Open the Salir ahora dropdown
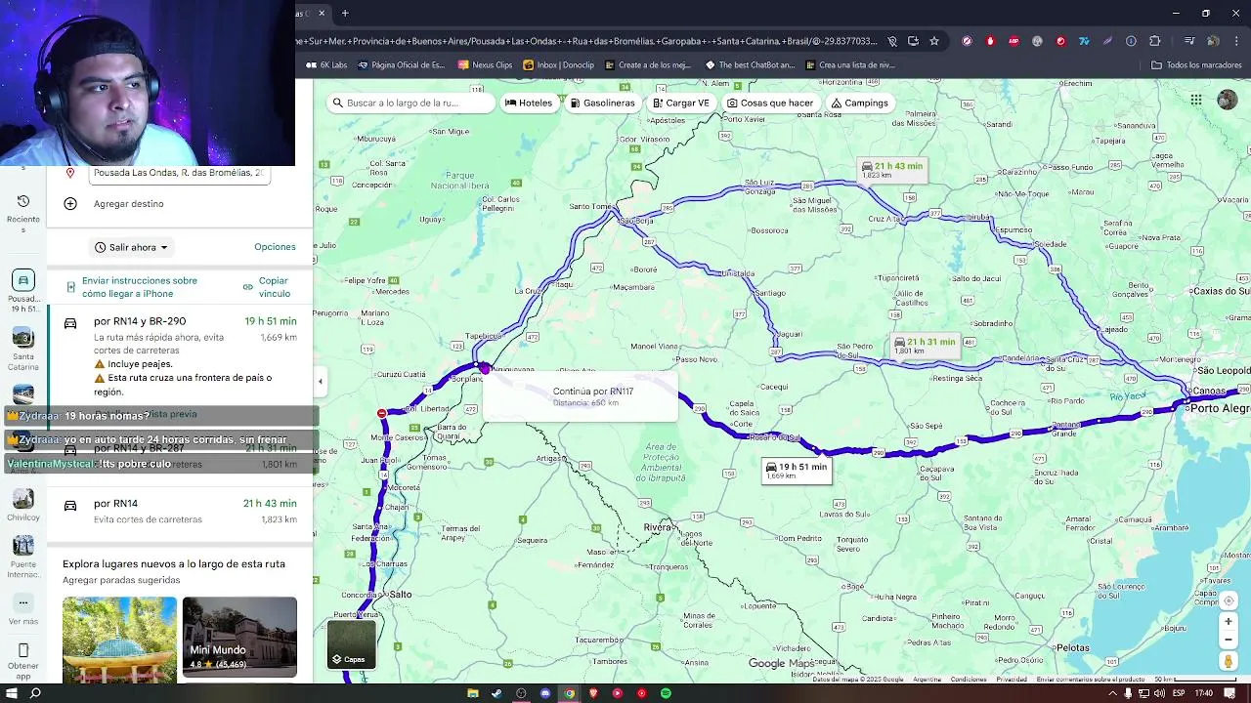The image size is (1251, 703). click(x=131, y=247)
